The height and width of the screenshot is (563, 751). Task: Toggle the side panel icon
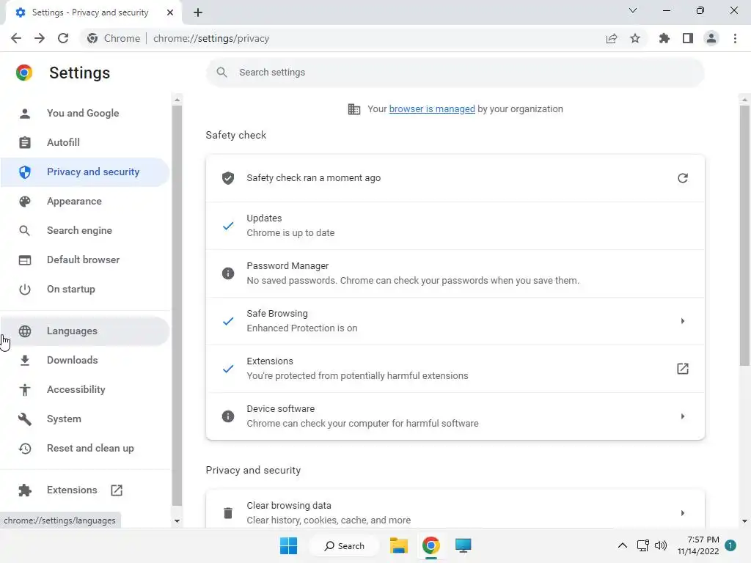[688, 38]
